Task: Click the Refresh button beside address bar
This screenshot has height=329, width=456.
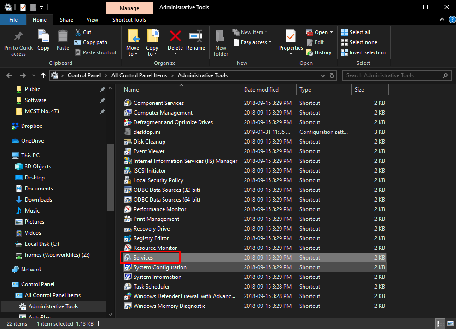Action: 332,75
